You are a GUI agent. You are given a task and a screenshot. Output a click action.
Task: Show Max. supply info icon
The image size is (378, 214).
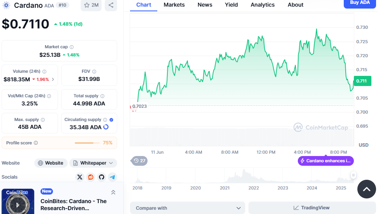pyautogui.click(x=43, y=120)
